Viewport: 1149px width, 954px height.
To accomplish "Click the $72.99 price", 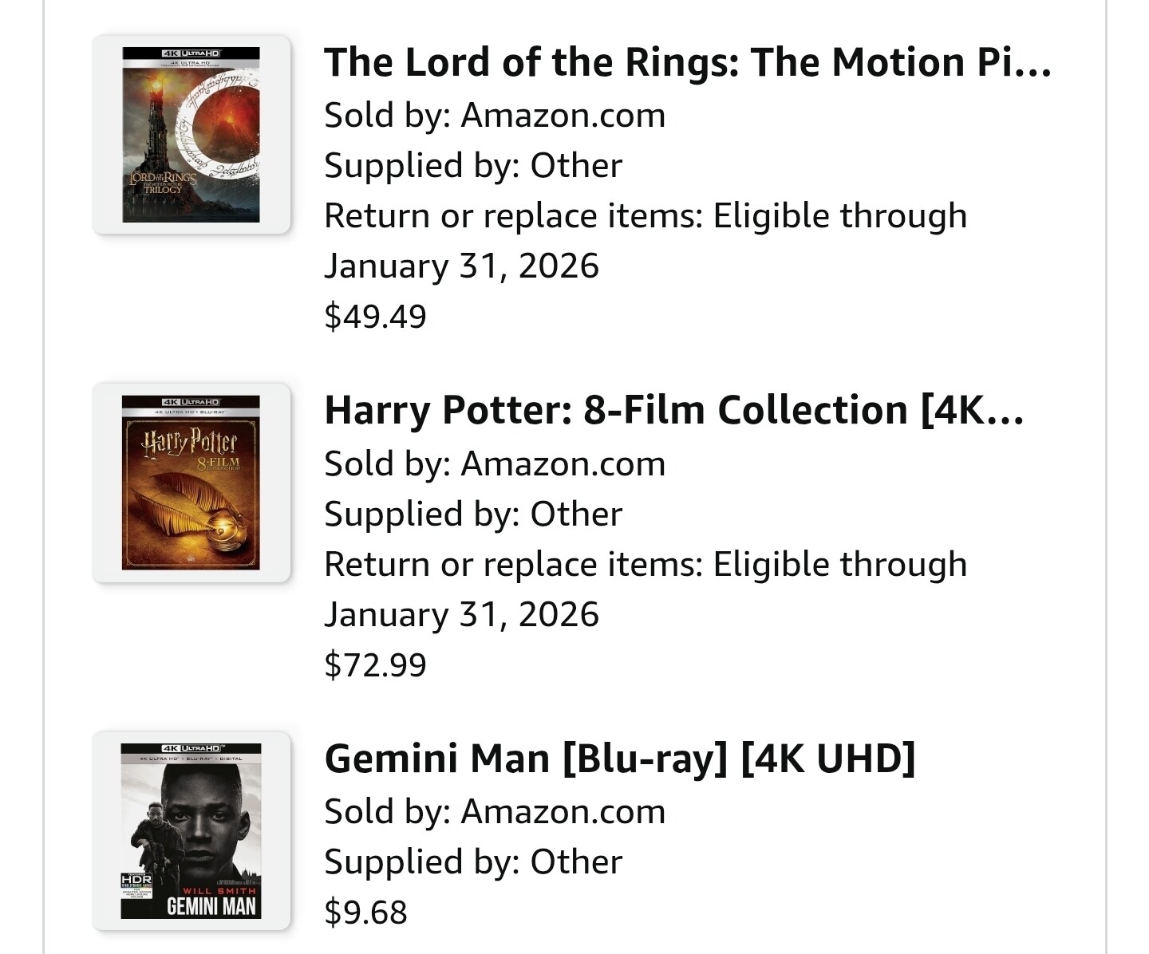I will click(375, 664).
